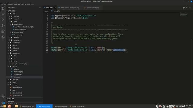The width and height of the screenshot is (193, 108).
Task: Click the split editor icon
Action: pos(187,7)
